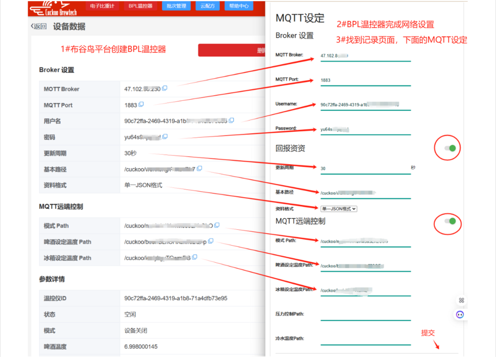Open the 资料格式 dropdown

click(339, 209)
